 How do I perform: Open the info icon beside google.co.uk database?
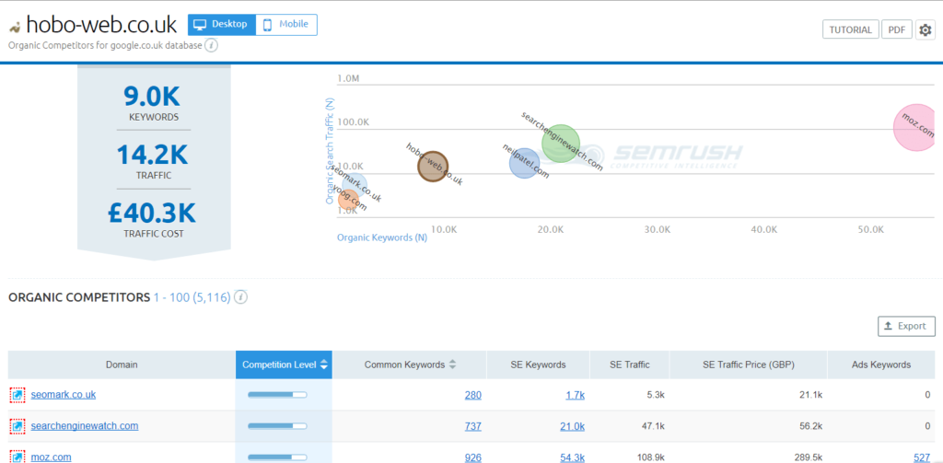[x=211, y=45]
